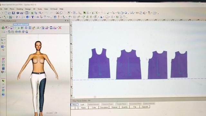Click the question mark help icon
Screen dimensions: 206x116
coord(74,13)
